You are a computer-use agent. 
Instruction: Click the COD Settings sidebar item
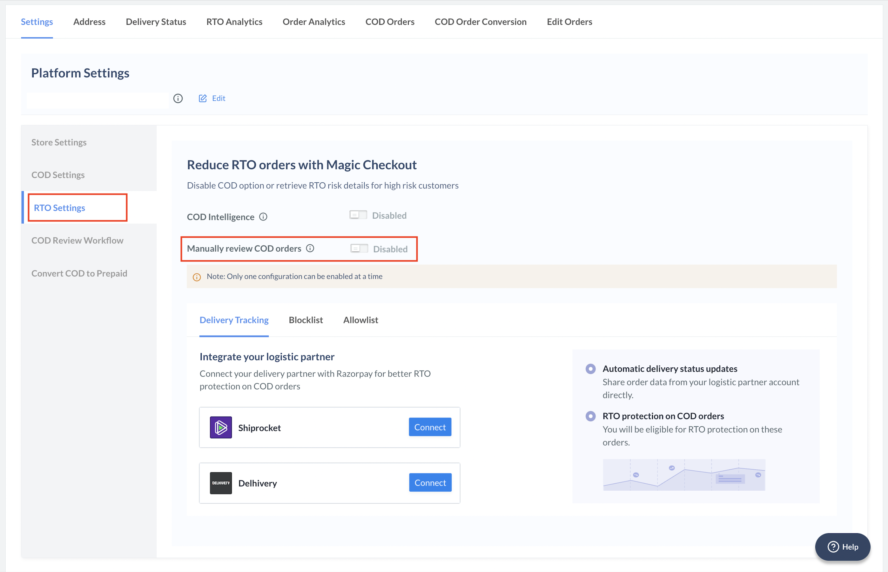coord(58,174)
